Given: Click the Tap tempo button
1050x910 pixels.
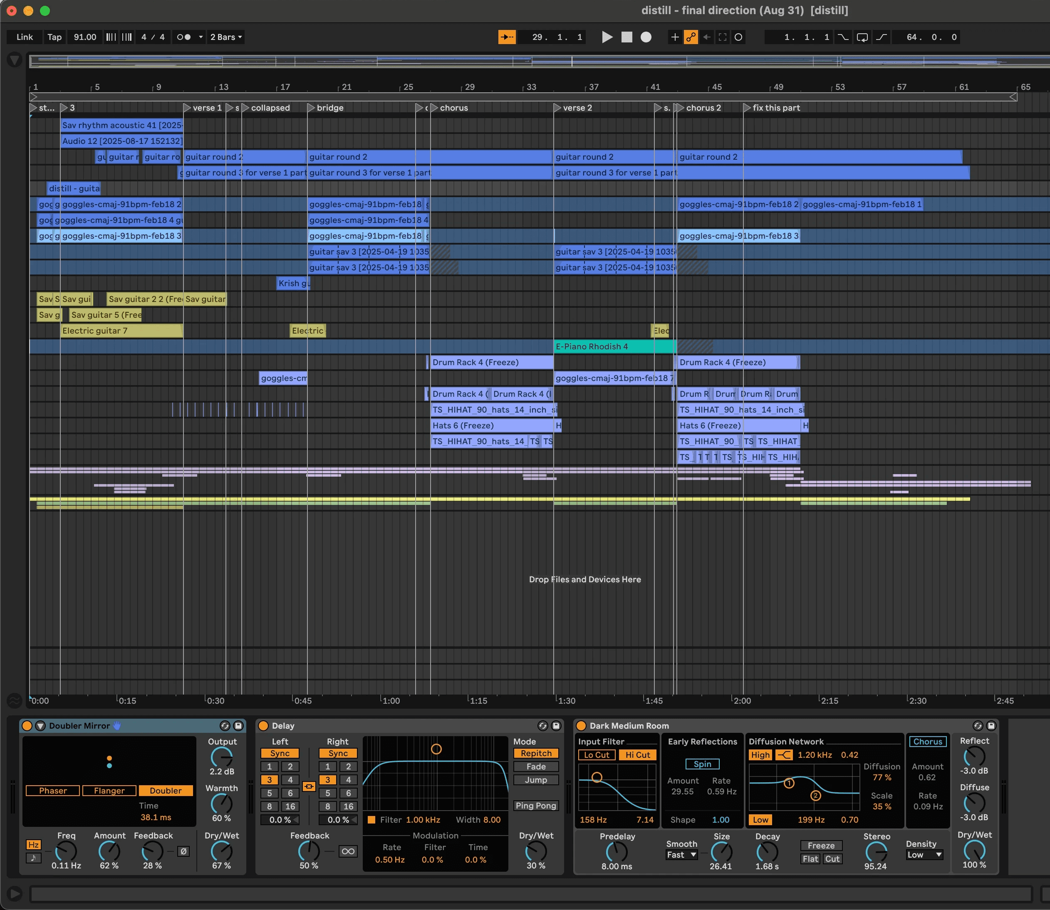Looking at the screenshot, I should click(x=54, y=37).
